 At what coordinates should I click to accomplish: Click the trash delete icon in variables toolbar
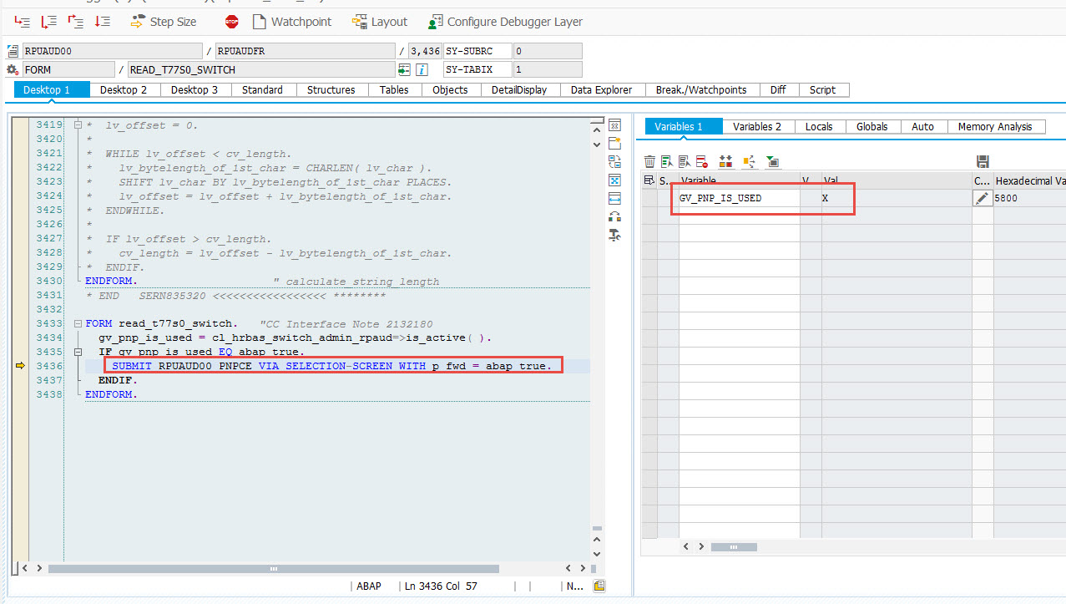649,161
